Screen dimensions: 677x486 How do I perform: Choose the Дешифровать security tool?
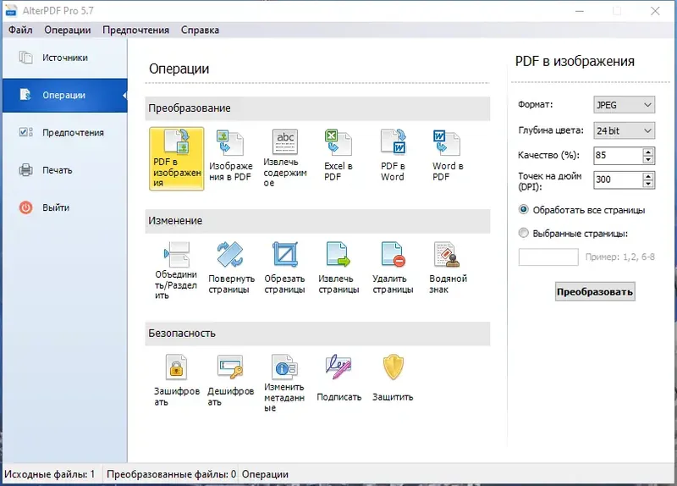(230, 380)
